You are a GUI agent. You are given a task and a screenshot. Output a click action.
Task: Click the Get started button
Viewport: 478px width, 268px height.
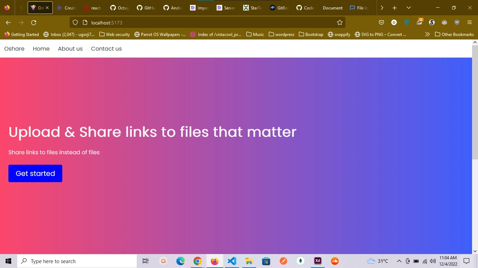tap(35, 173)
